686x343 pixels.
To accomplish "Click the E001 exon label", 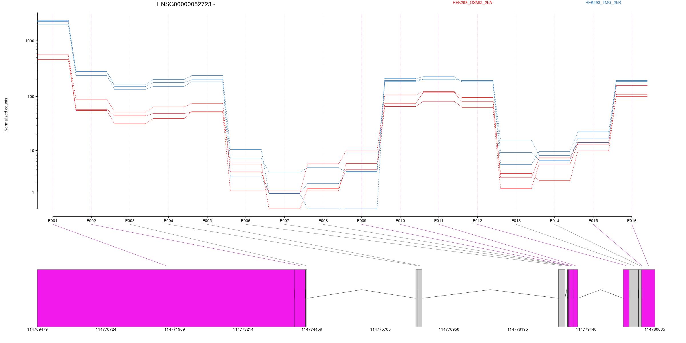I will coord(53,221).
